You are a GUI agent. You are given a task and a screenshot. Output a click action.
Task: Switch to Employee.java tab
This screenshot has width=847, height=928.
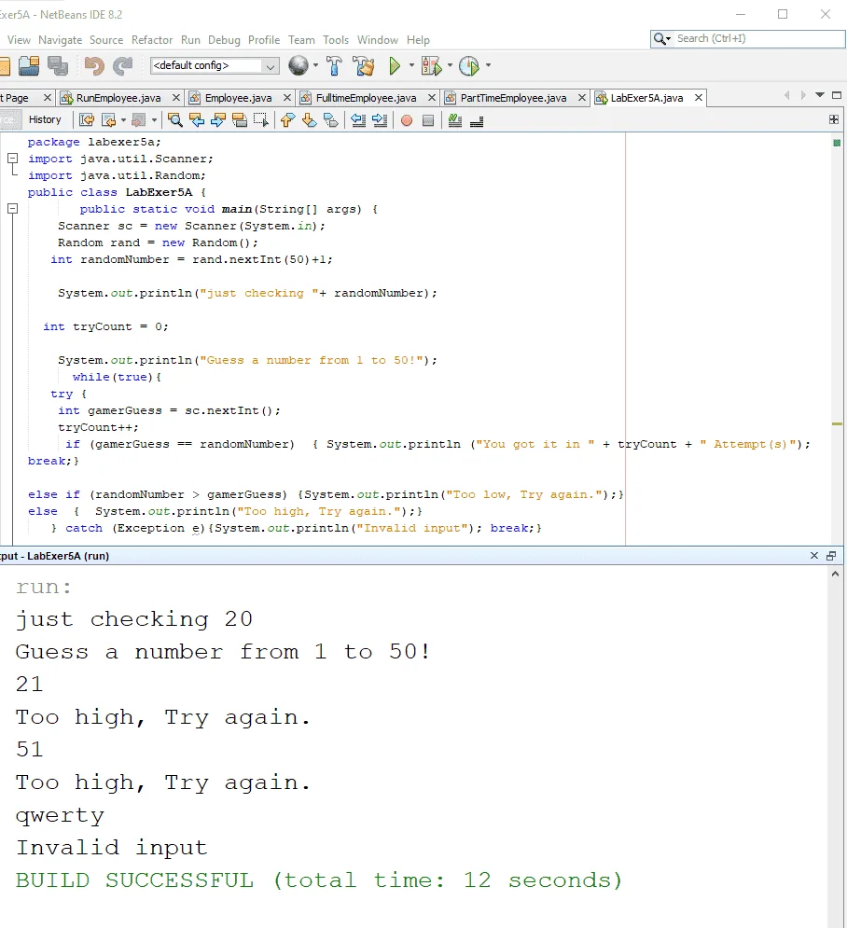coord(239,98)
